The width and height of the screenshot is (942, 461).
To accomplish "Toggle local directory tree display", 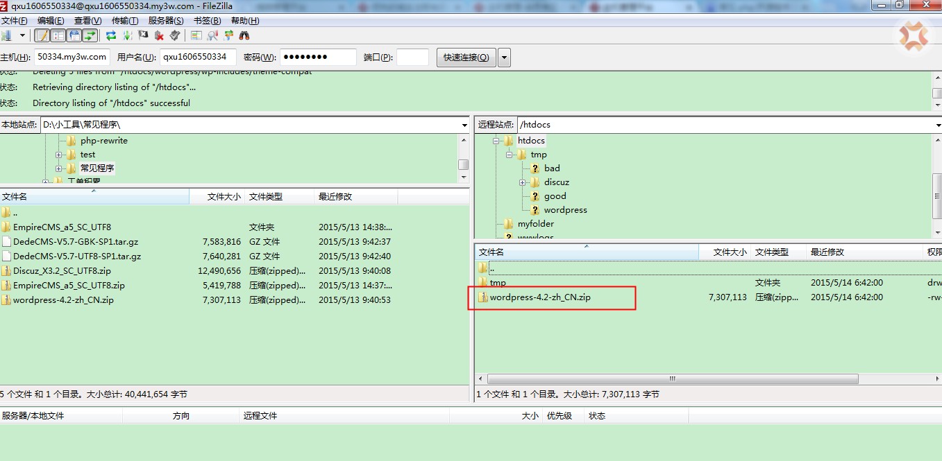I will (x=58, y=35).
